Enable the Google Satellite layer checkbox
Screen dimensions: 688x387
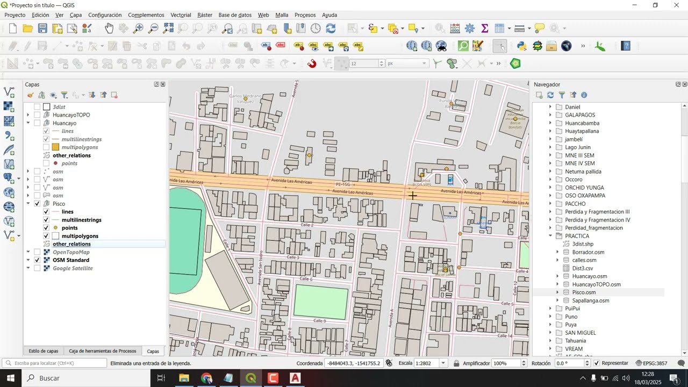click(x=37, y=268)
